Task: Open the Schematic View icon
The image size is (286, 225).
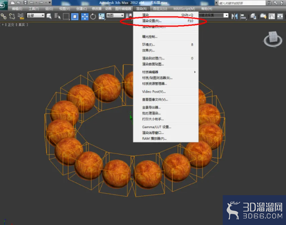Action: click(x=280, y=16)
